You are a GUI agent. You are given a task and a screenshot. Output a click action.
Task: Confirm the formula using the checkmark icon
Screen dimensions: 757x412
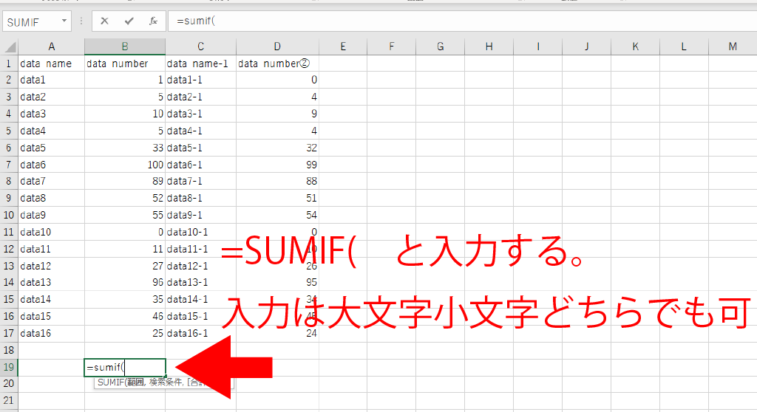129,21
